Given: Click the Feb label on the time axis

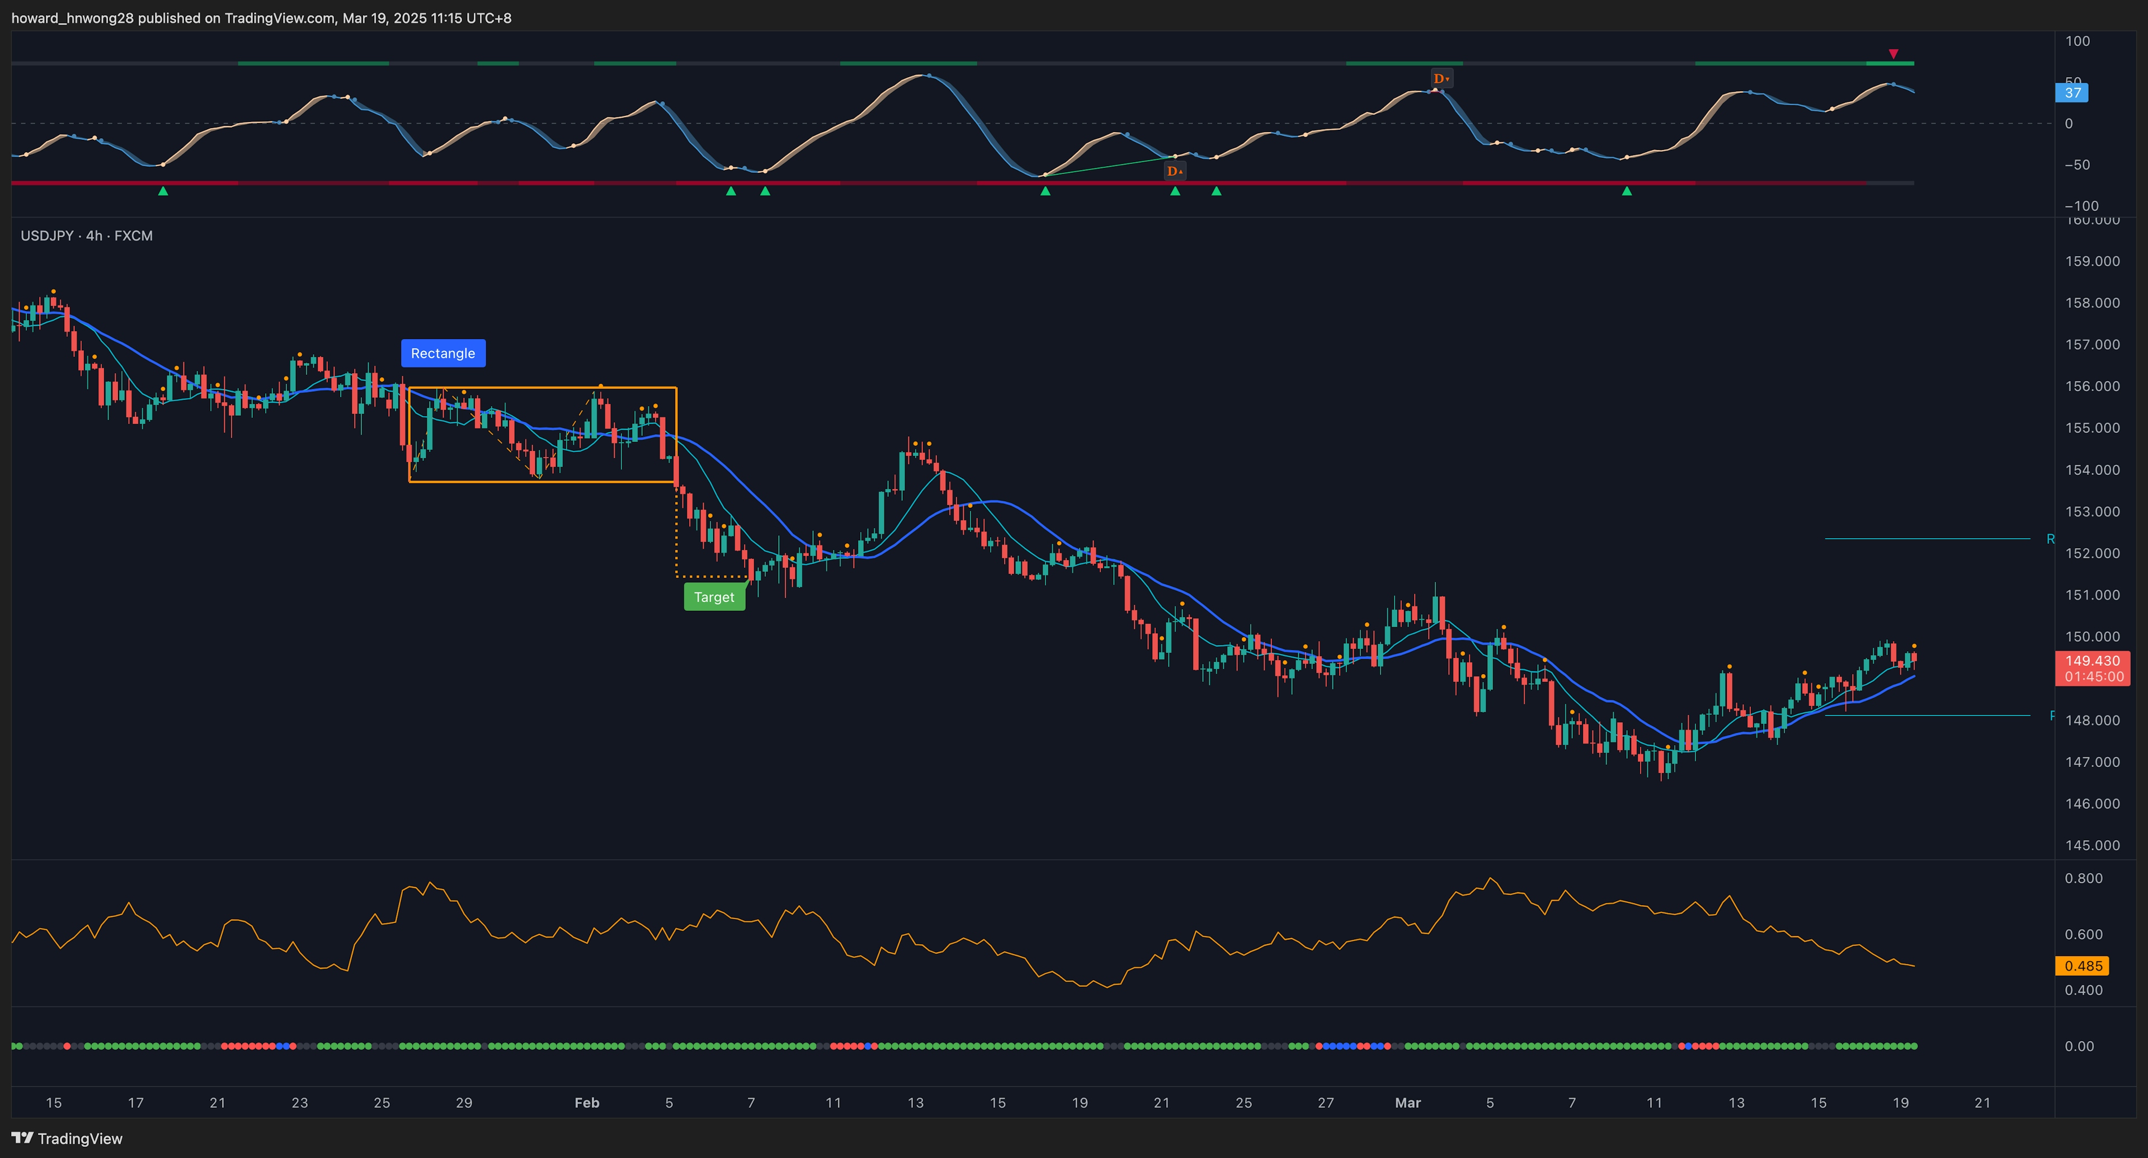Looking at the screenshot, I should 587,1102.
